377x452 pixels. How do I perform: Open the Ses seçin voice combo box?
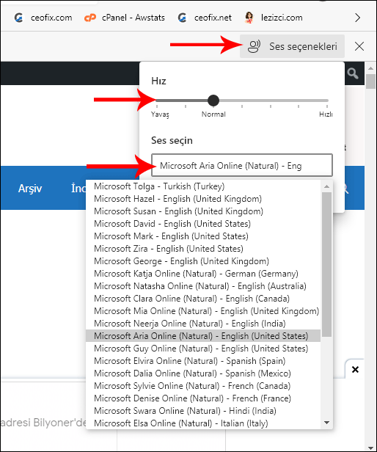point(242,165)
